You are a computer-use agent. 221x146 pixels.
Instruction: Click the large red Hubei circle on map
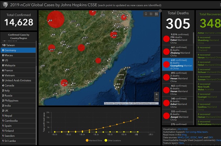56,19
